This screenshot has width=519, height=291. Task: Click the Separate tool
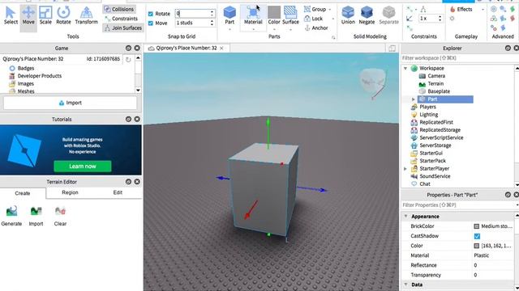click(x=388, y=15)
